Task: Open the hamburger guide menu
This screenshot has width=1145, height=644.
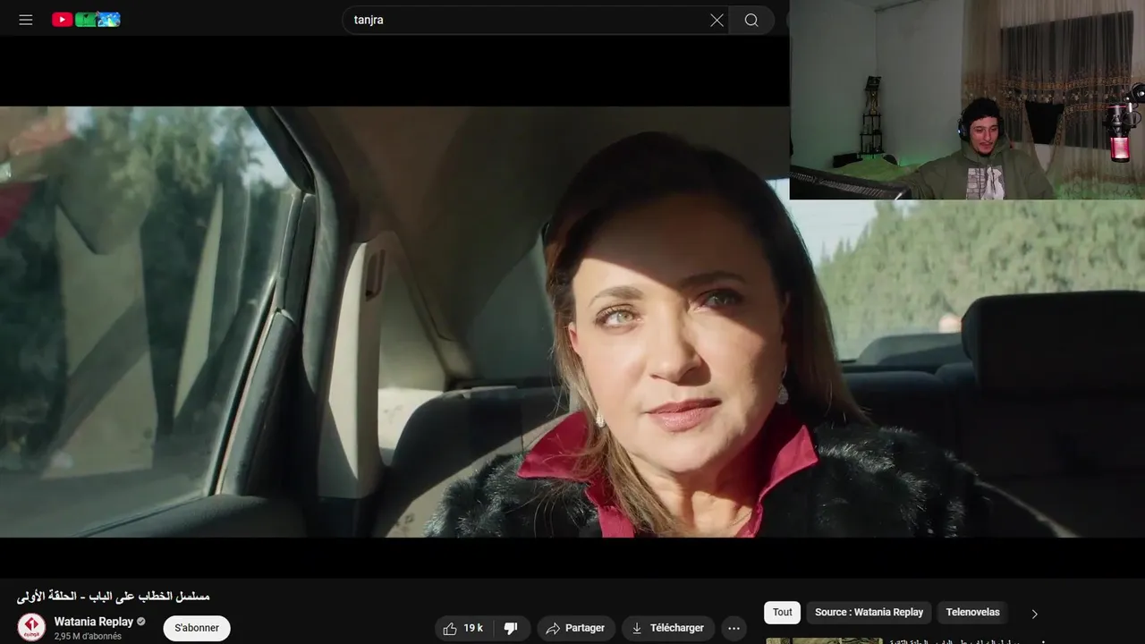Action: click(x=26, y=20)
